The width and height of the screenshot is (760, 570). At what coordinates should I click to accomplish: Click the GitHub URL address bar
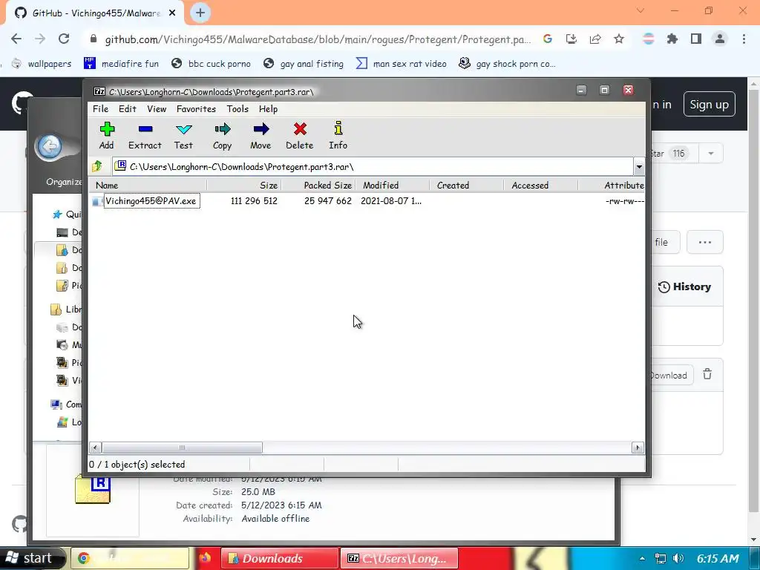pos(318,39)
